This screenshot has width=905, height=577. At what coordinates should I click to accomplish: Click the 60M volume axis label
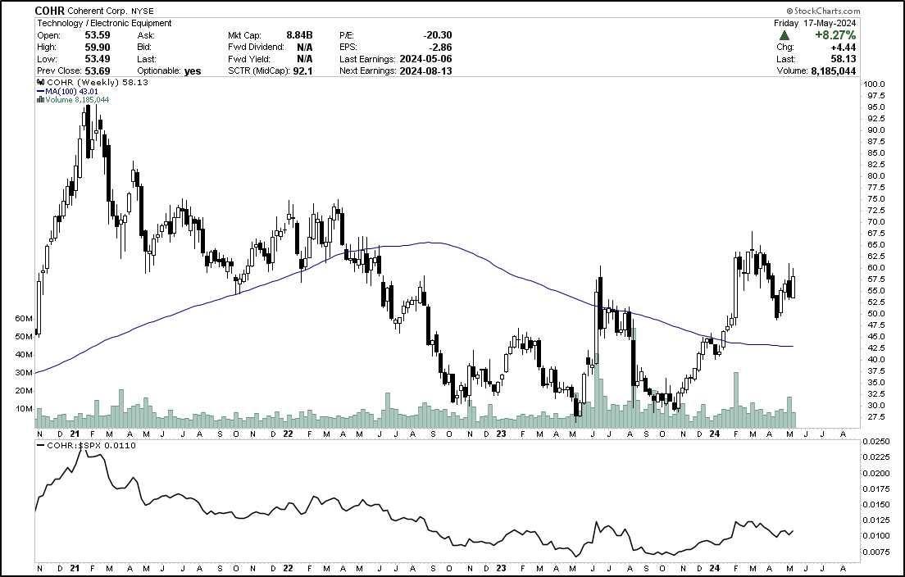(x=25, y=319)
